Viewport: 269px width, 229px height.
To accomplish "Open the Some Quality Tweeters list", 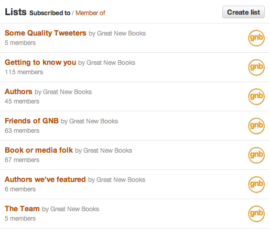I will (46, 33).
